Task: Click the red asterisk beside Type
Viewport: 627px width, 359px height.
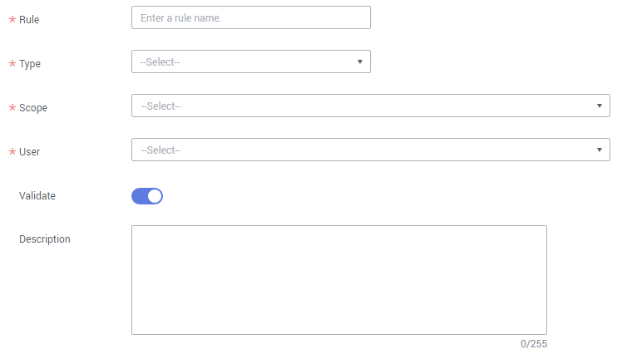Action: pos(12,63)
